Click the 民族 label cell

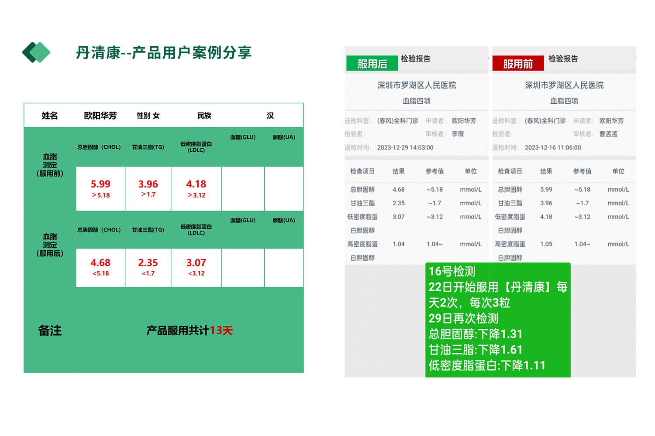click(x=204, y=116)
